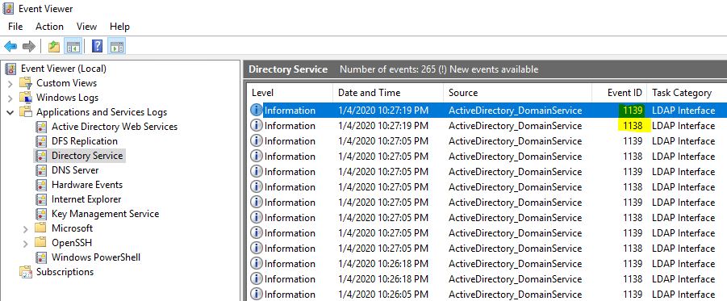Click the Forward arrow toolbar icon
Screen dimensions: 727x301
tap(29, 46)
